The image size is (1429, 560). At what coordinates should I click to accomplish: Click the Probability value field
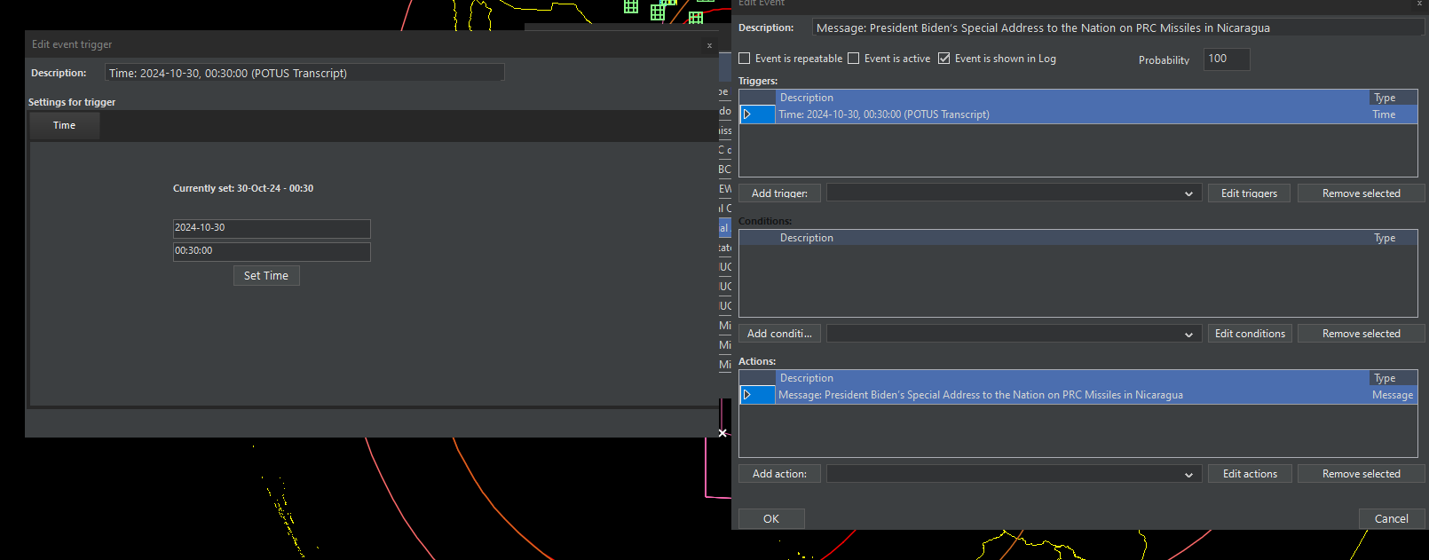pos(1227,59)
